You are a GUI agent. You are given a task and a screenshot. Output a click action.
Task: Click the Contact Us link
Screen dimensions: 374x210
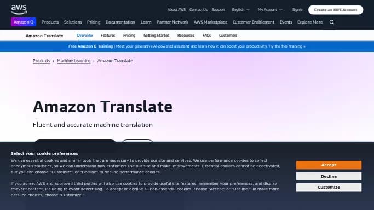[x=198, y=10]
